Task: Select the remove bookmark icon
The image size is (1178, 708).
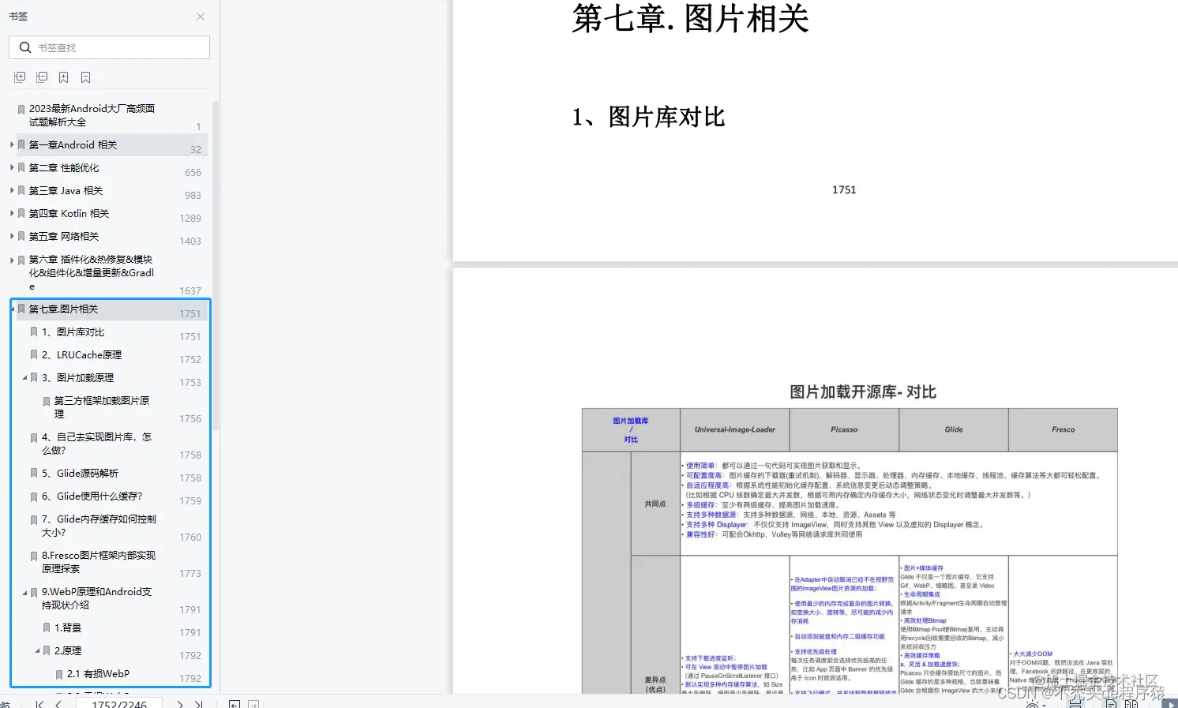Action: pyautogui.click(x=85, y=77)
